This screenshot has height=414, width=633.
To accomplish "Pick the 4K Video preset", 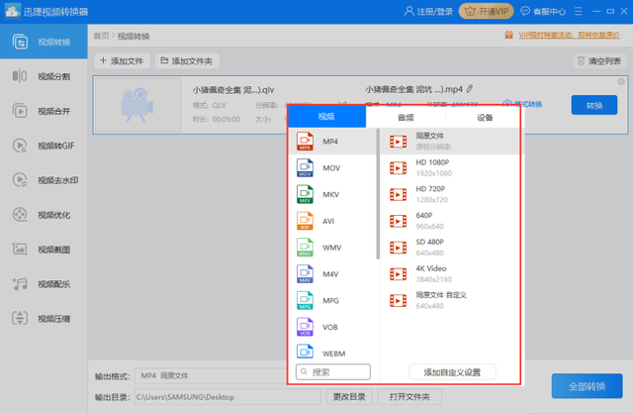I will [x=431, y=273].
